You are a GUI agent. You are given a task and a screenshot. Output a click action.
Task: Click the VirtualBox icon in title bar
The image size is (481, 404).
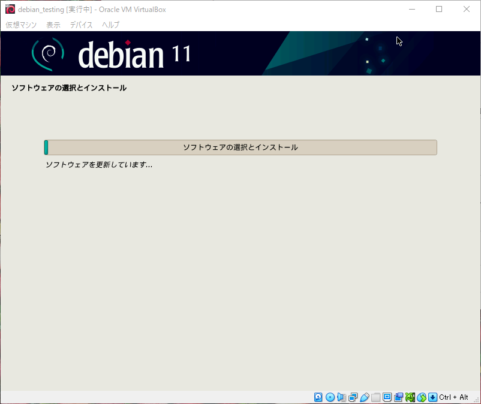pyautogui.click(x=10, y=9)
